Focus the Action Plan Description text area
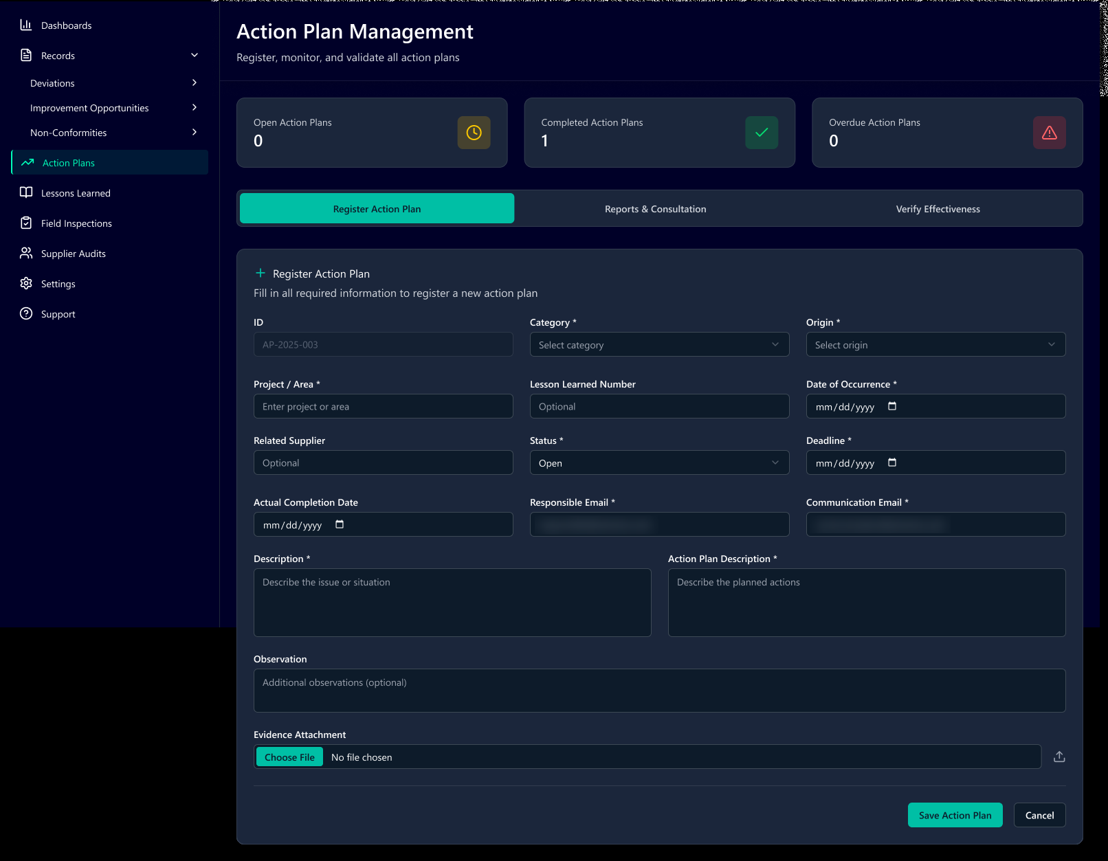Viewport: 1108px width, 861px height. click(867, 602)
